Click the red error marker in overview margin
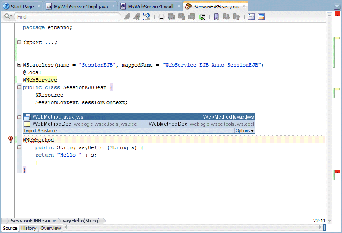 coord(338,172)
